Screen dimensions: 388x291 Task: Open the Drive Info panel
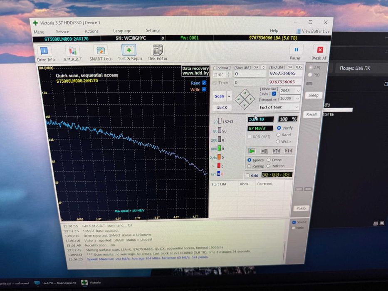46,54
